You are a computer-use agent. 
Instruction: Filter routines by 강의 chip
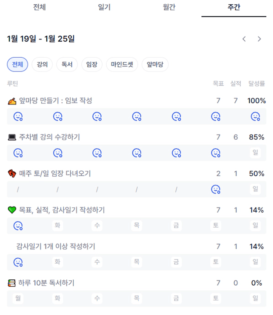(42, 65)
